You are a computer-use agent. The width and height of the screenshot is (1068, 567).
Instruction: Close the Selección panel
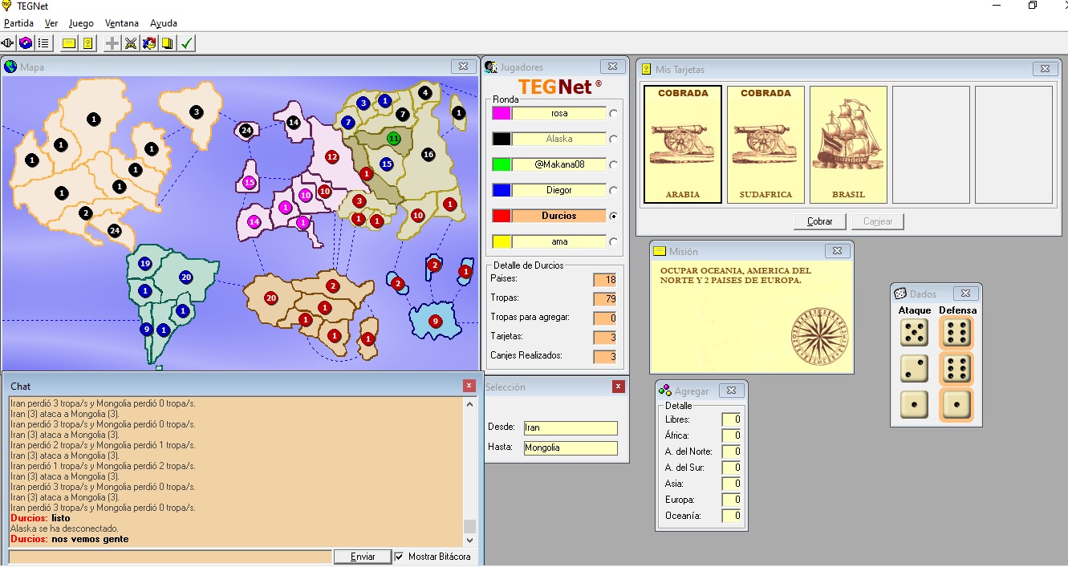pos(619,387)
